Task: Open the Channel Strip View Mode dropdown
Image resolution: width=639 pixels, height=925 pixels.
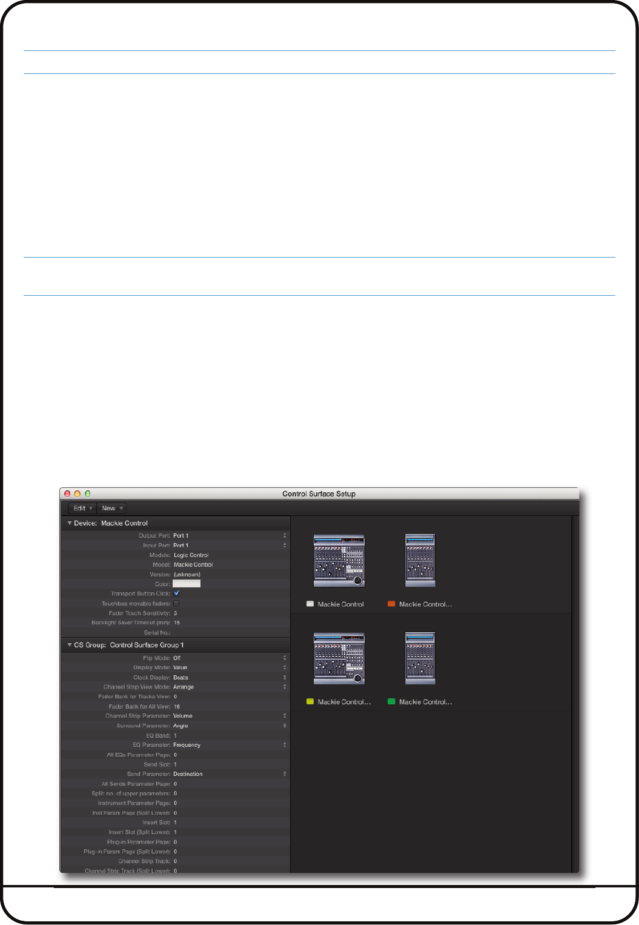Action: pyautogui.click(x=285, y=687)
